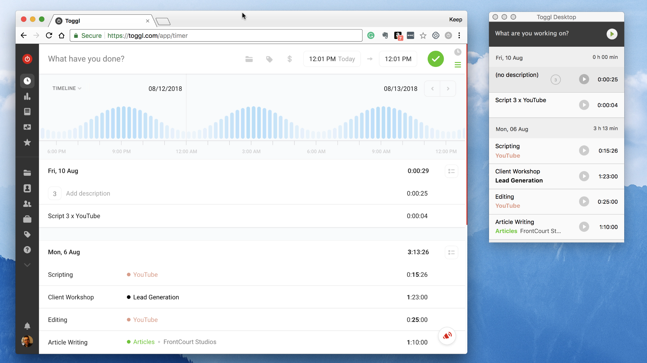
Task: Continue Script 3 x YouTube in Toggl Desktop
Action: tap(584, 105)
